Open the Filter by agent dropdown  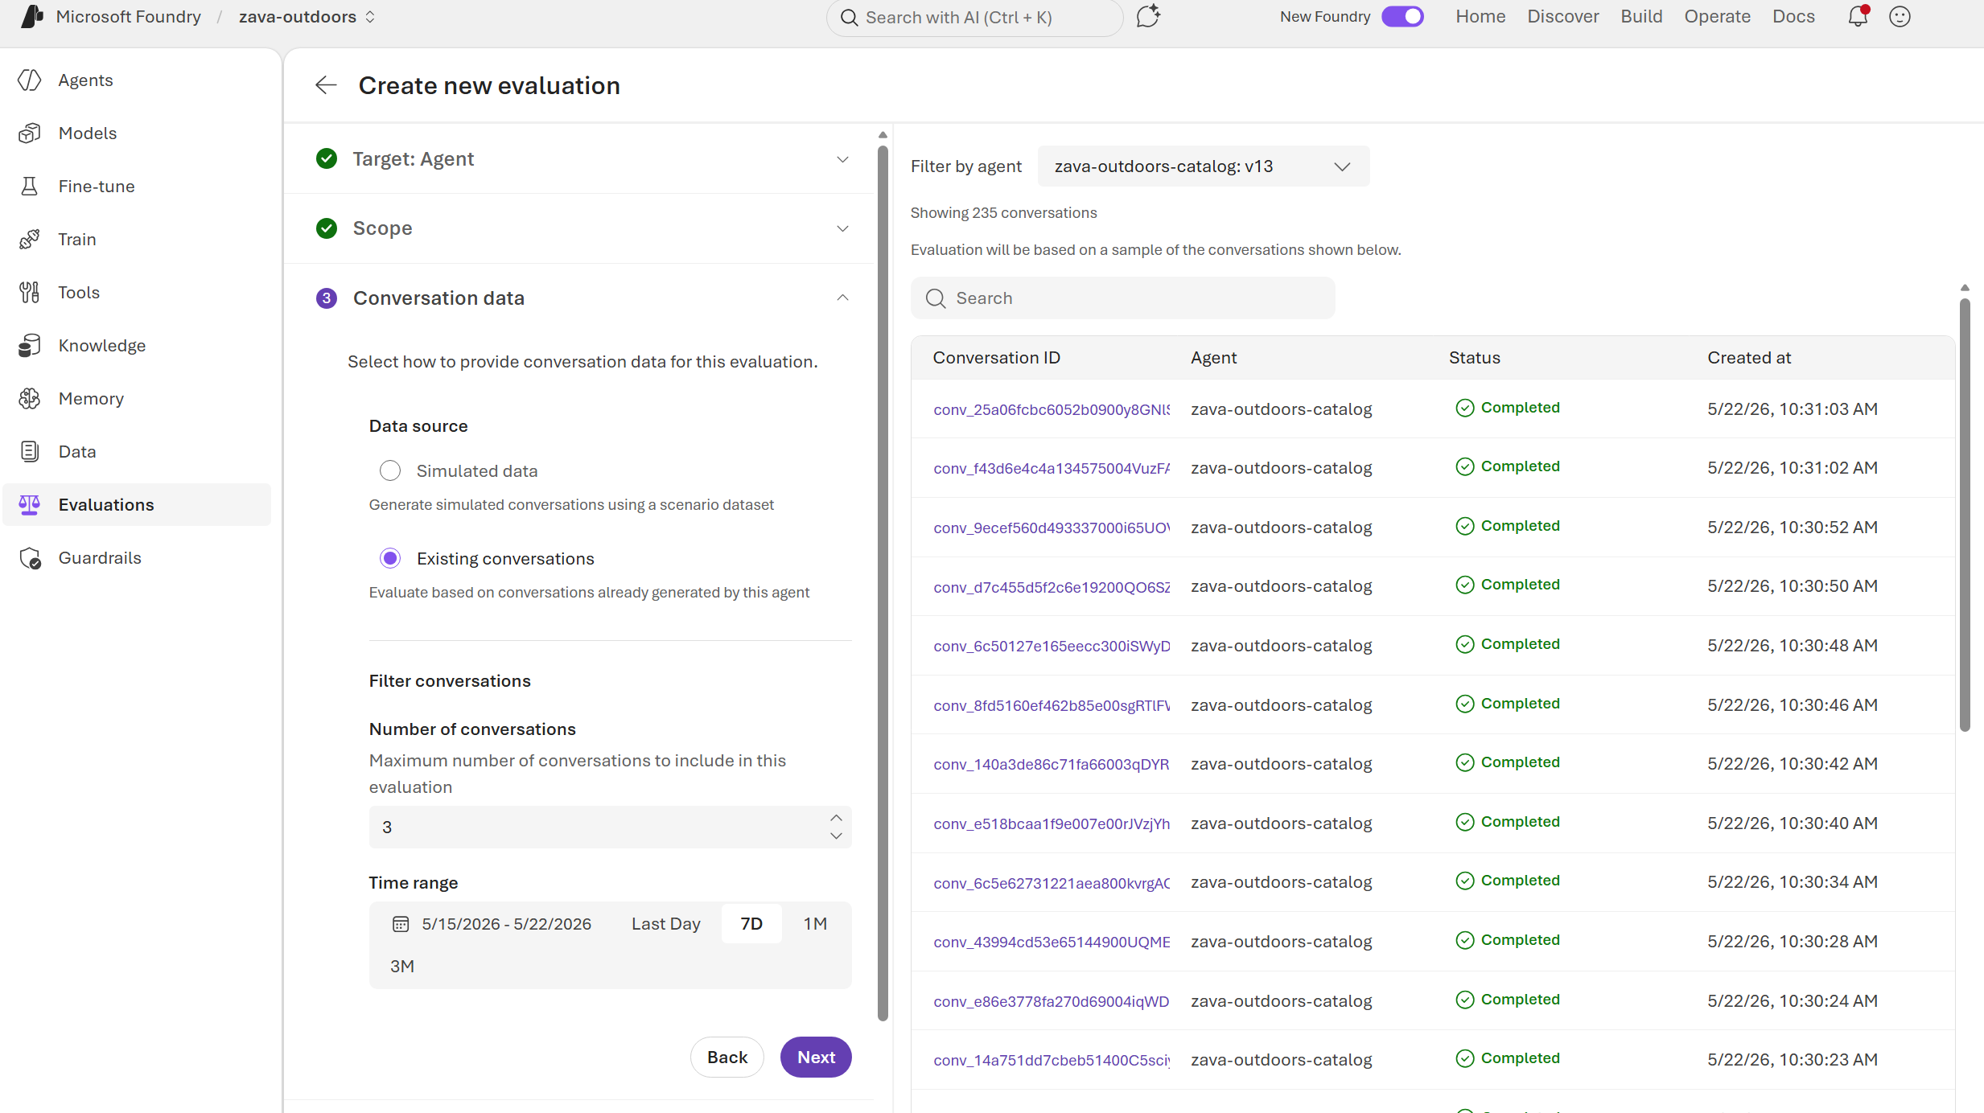[1203, 166]
